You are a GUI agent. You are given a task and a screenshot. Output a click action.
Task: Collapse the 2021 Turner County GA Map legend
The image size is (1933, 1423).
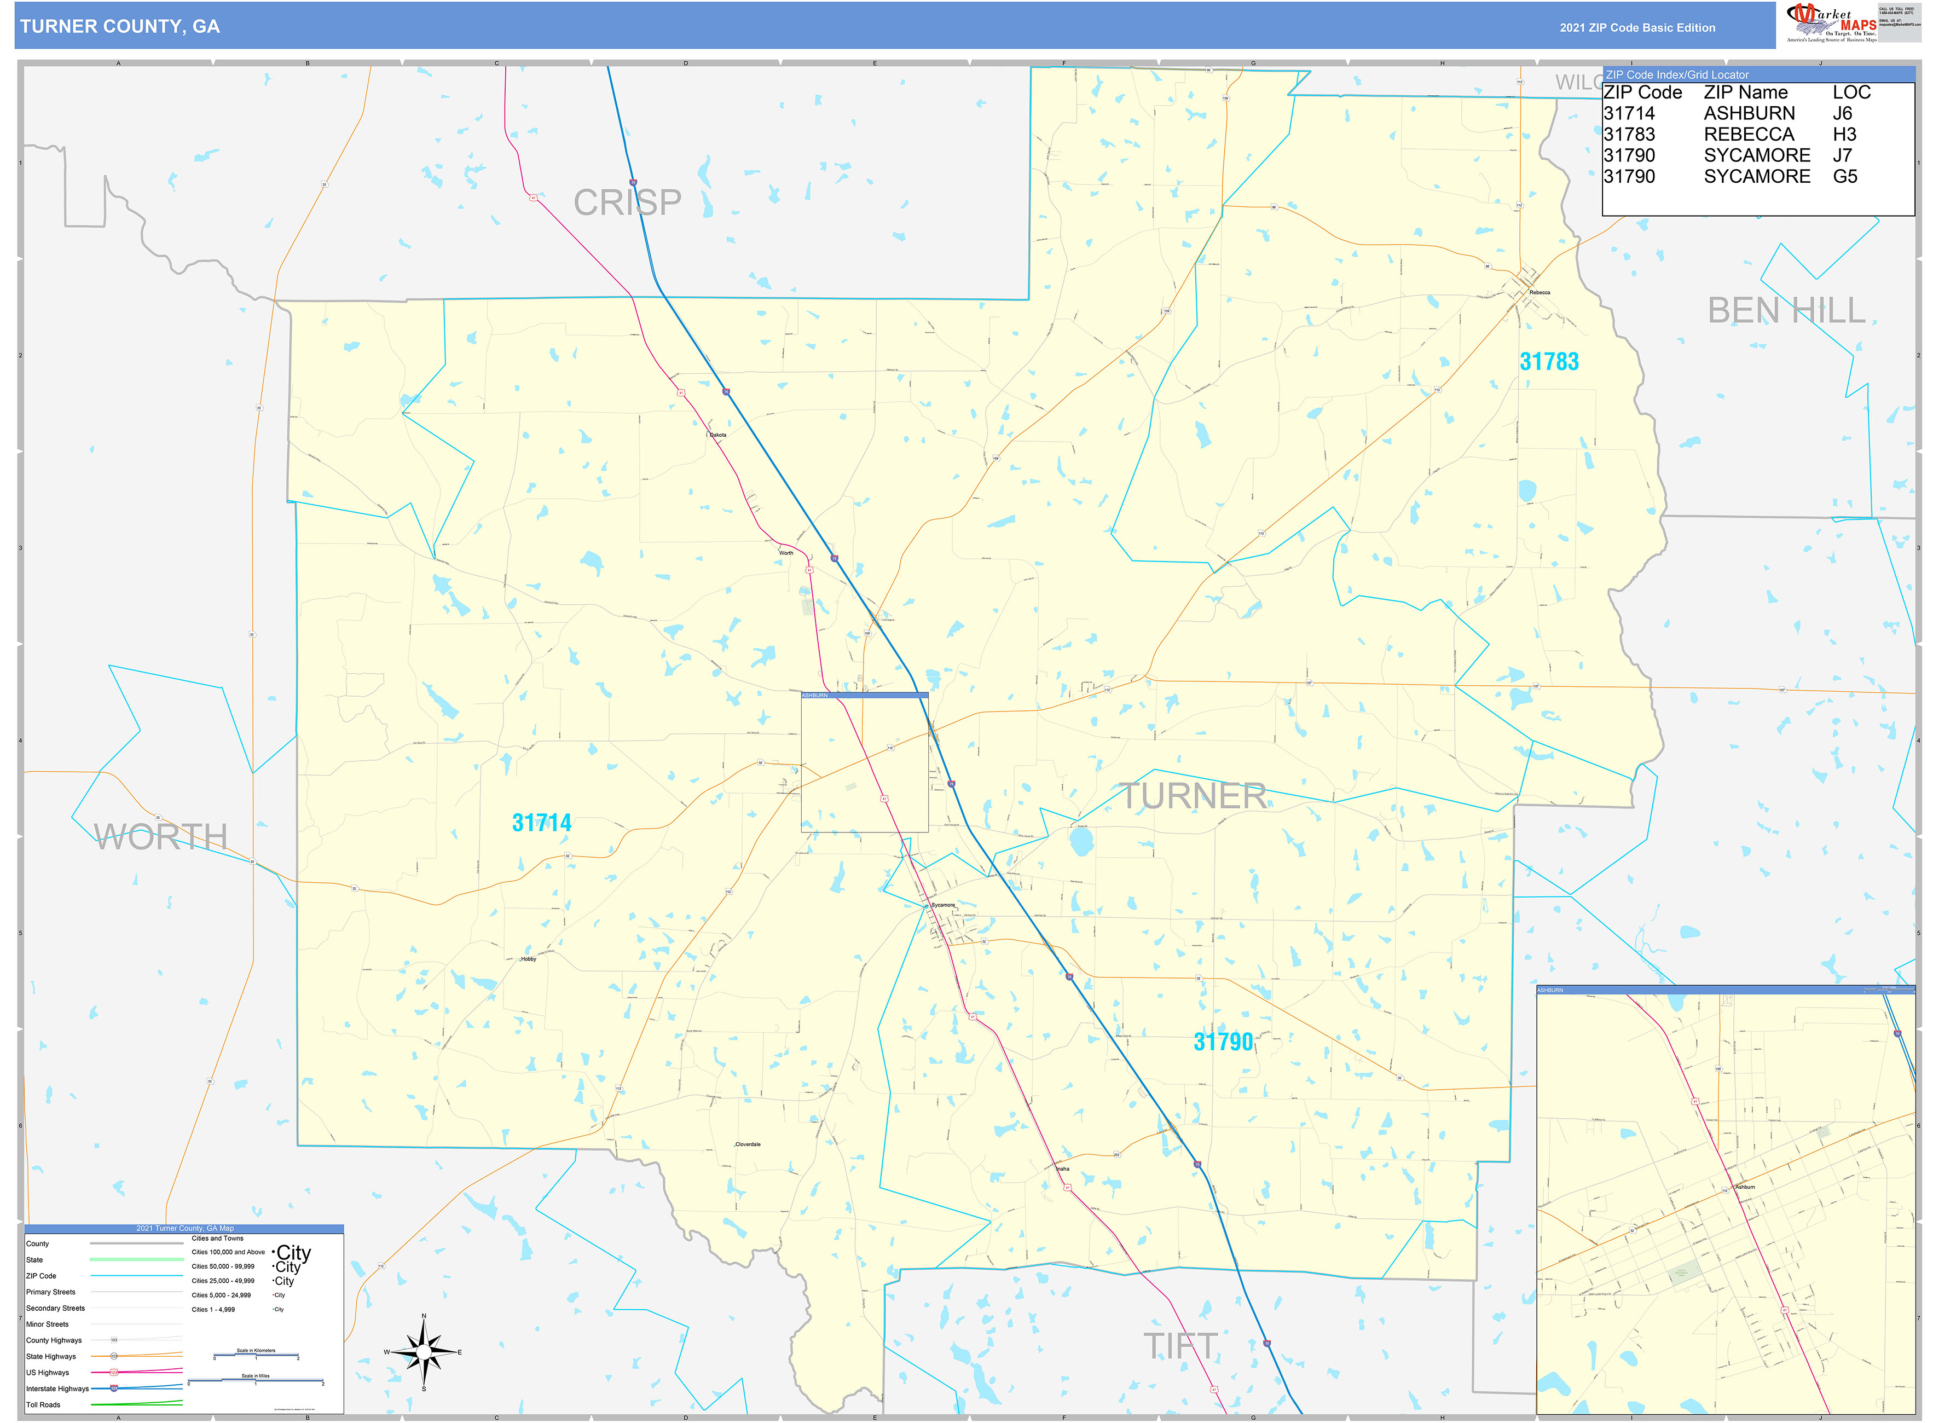(185, 1228)
